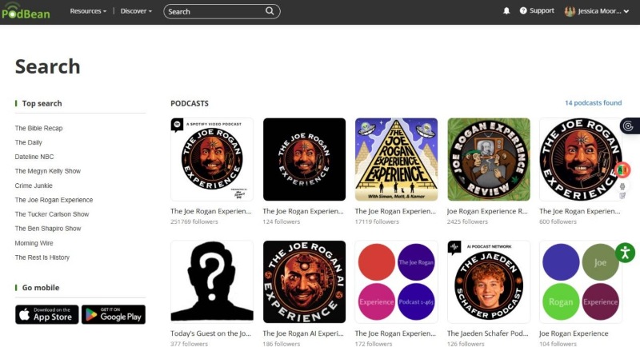Open The Jaeden Schafer Podcast thumbnail

click(489, 281)
